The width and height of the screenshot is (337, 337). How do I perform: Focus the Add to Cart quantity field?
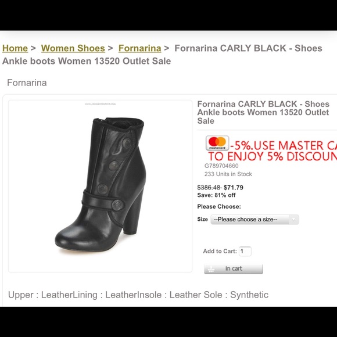click(245, 251)
